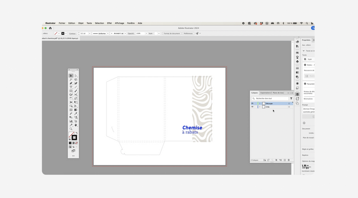Viewport: 358px width, 198px height.
Task: Select the Scissors tool
Action: 76,95
